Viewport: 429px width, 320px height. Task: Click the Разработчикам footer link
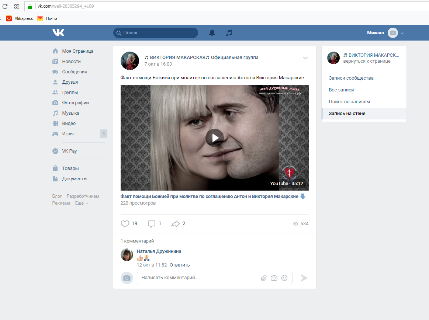click(x=83, y=196)
